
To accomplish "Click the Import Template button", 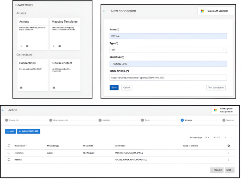I will (29, 131).
